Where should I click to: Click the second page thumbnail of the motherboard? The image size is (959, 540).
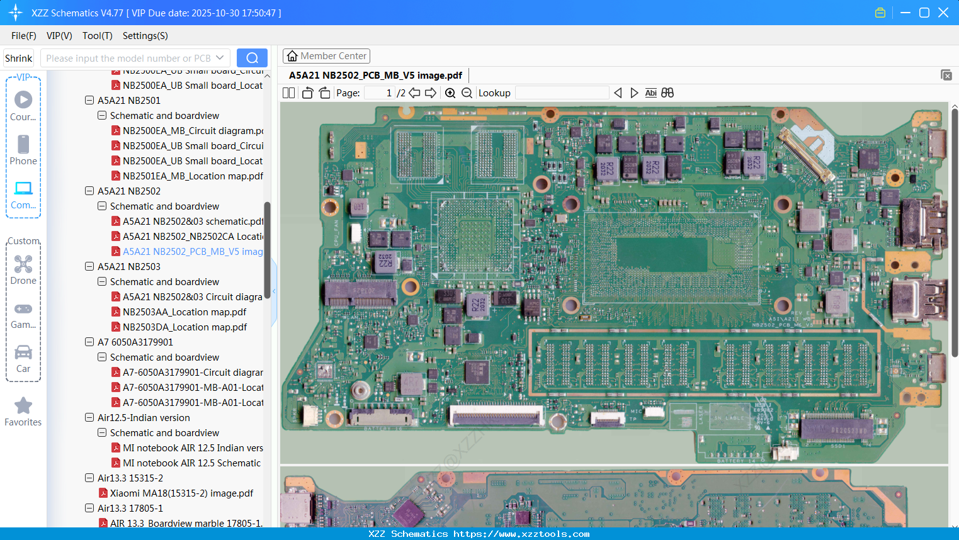coord(614,497)
